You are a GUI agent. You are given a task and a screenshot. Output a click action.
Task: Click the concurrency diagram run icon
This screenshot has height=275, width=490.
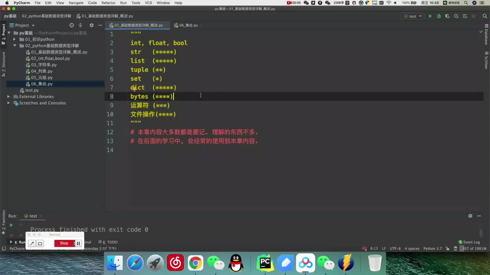[465, 16]
